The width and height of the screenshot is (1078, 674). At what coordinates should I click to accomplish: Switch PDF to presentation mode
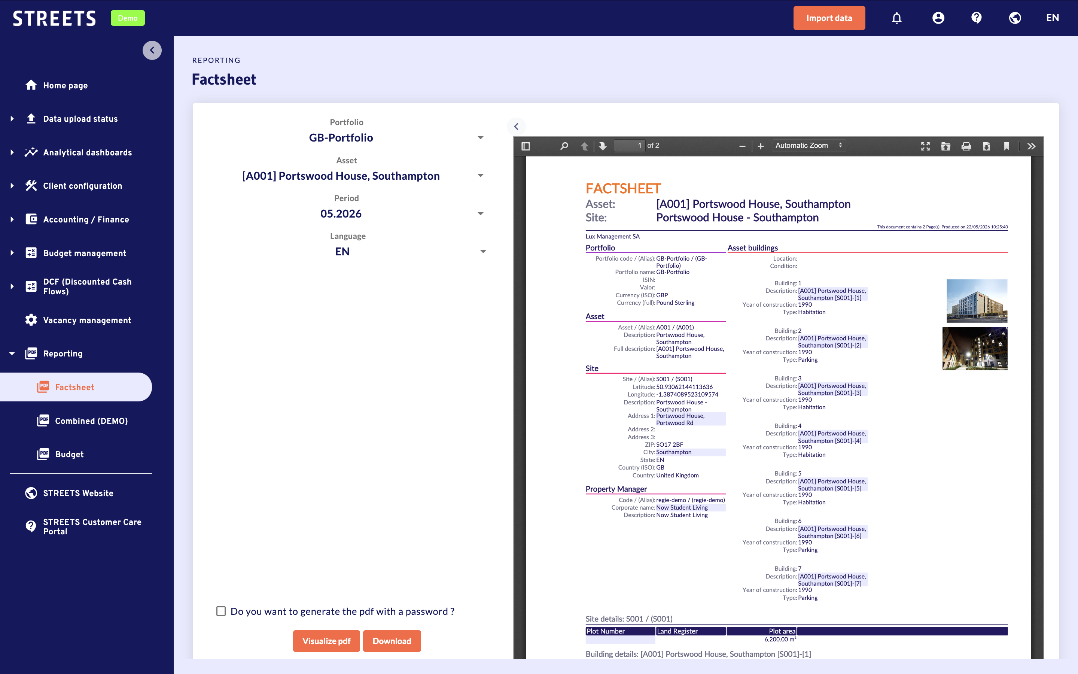click(x=926, y=146)
